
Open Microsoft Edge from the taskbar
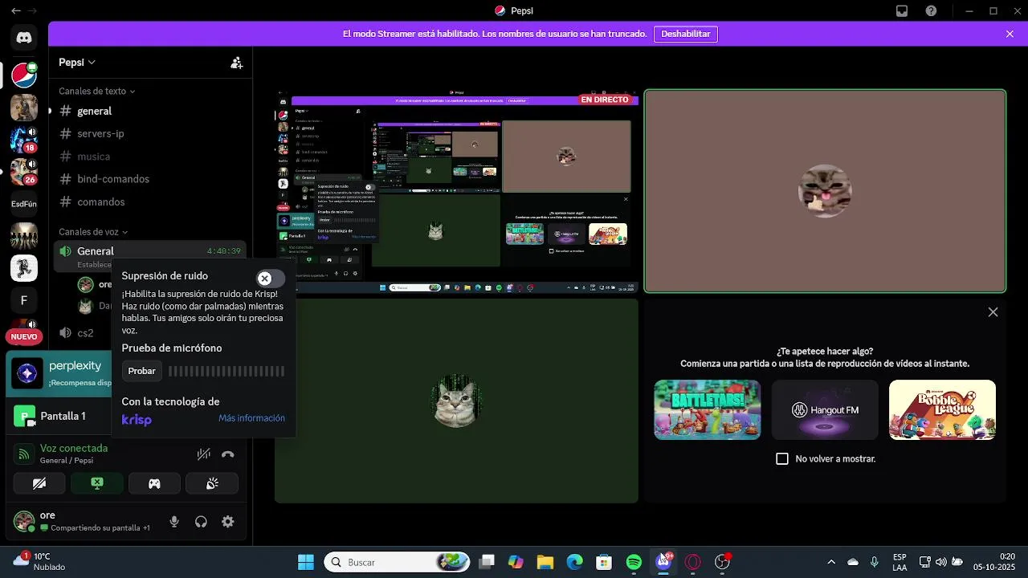575,562
